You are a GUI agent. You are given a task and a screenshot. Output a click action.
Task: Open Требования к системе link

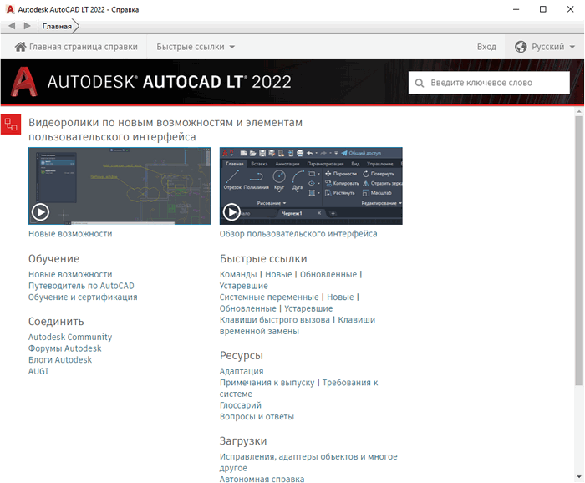pyautogui.click(x=299, y=389)
